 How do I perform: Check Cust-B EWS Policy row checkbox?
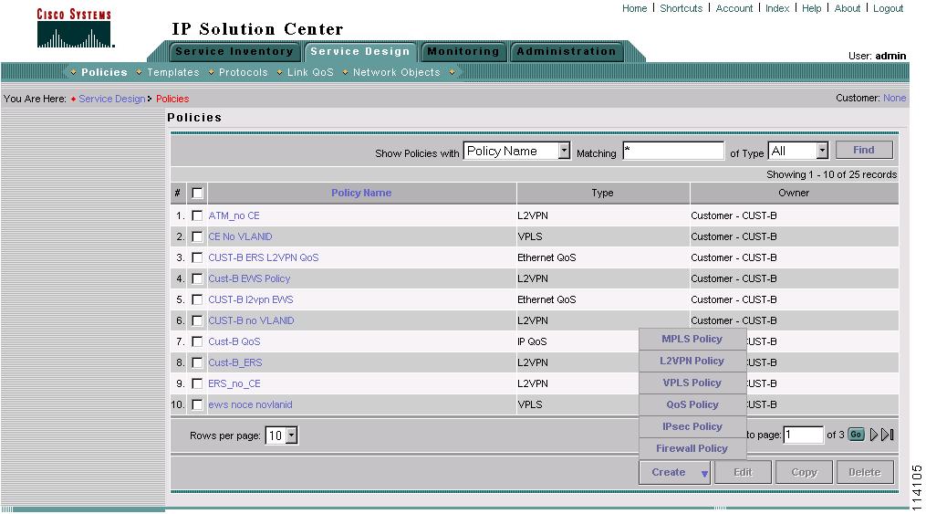tap(197, 278)
